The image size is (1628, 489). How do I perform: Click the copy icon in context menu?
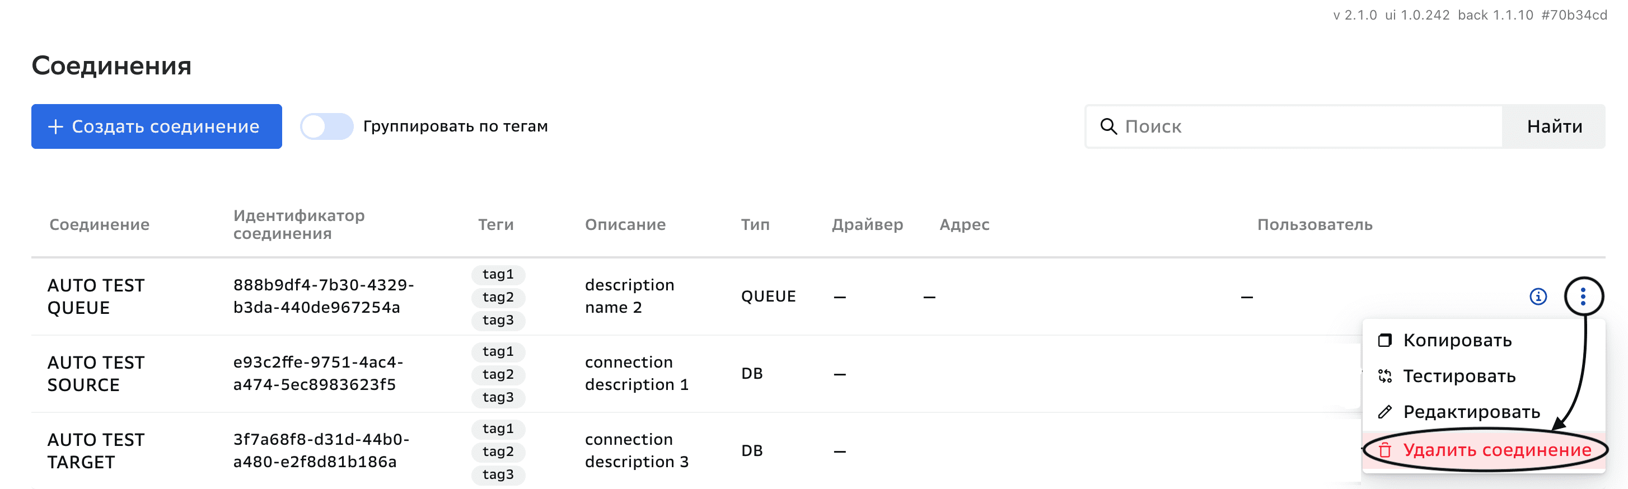[1384, 341]
